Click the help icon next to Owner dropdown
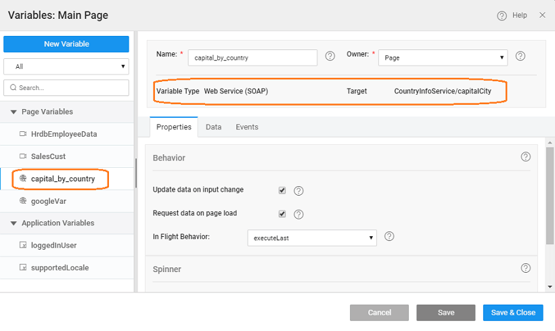555x331 pixels. click(x=520, y=56)
